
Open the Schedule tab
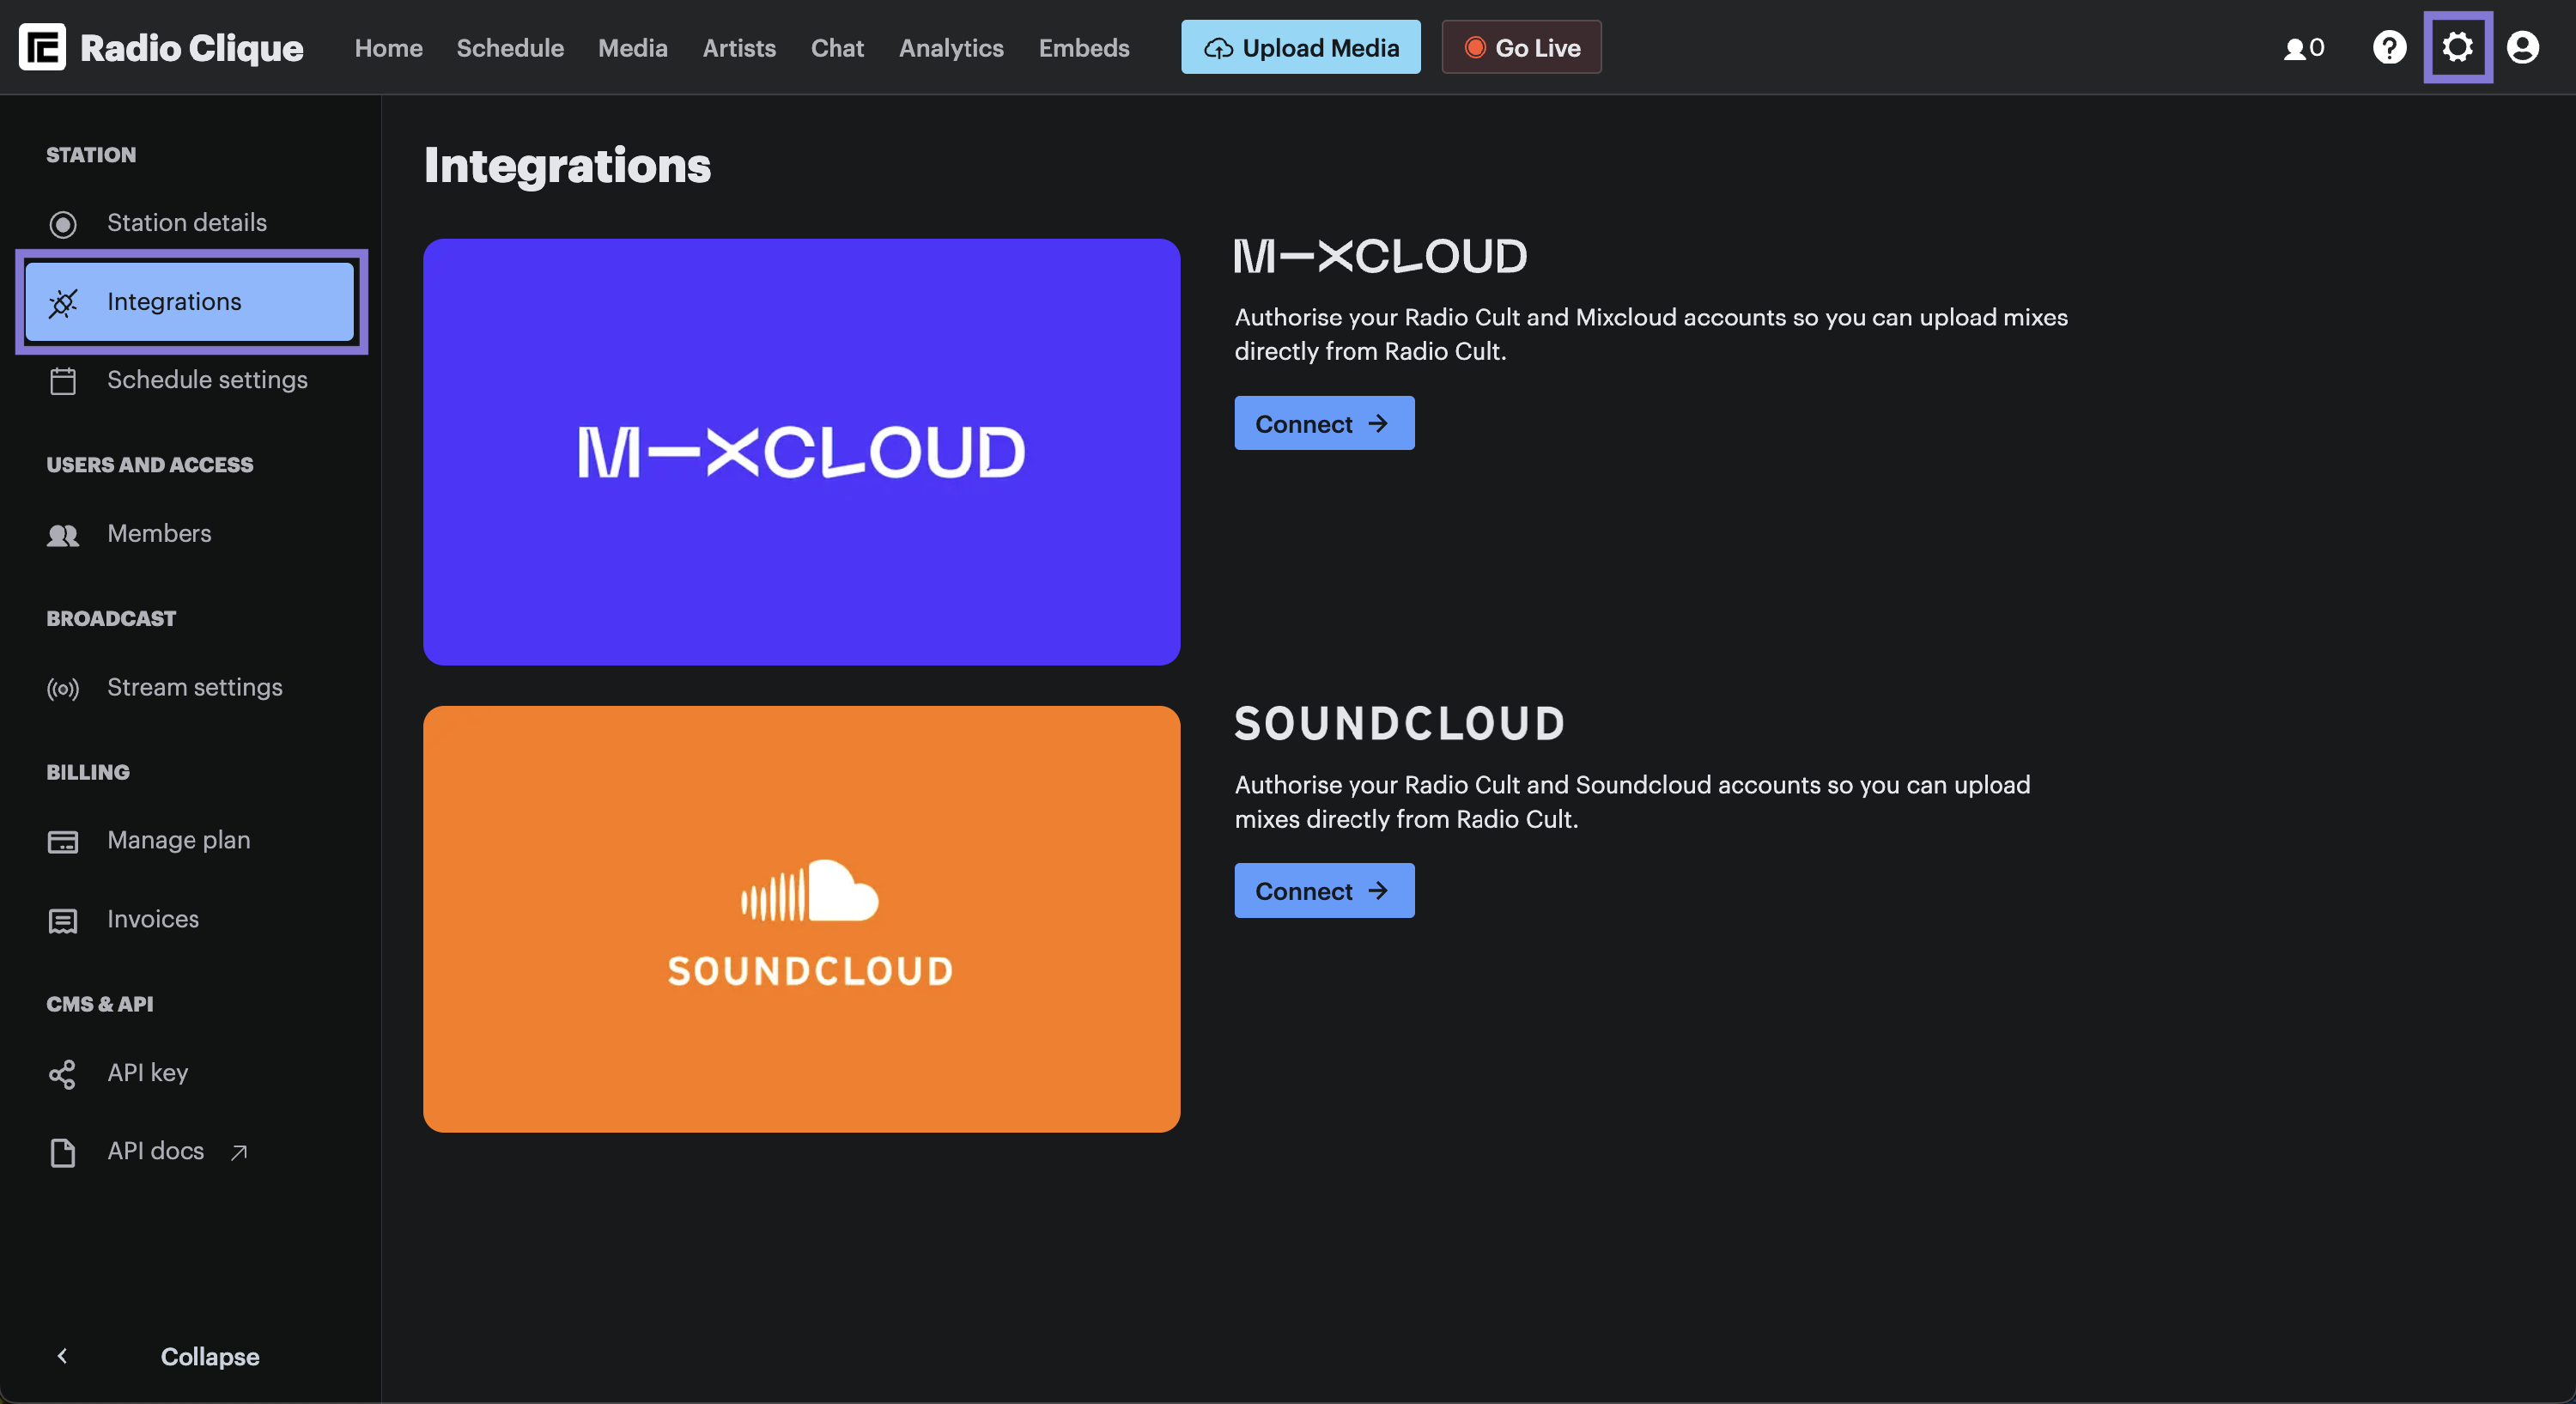click(510, 48)
